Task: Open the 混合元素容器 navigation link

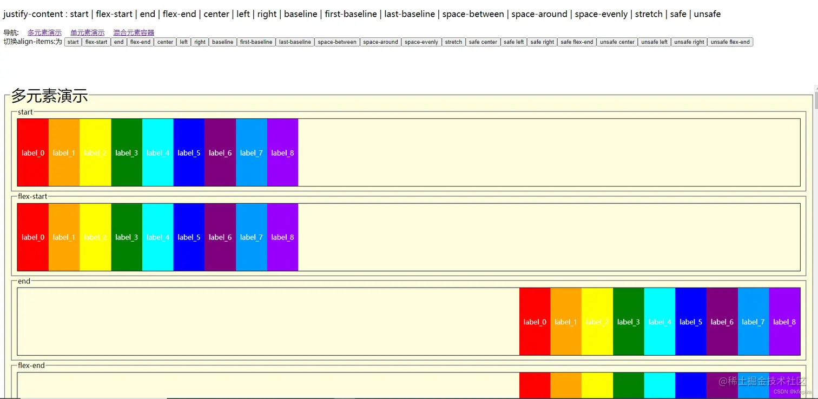Action: [x=134, y=32]
